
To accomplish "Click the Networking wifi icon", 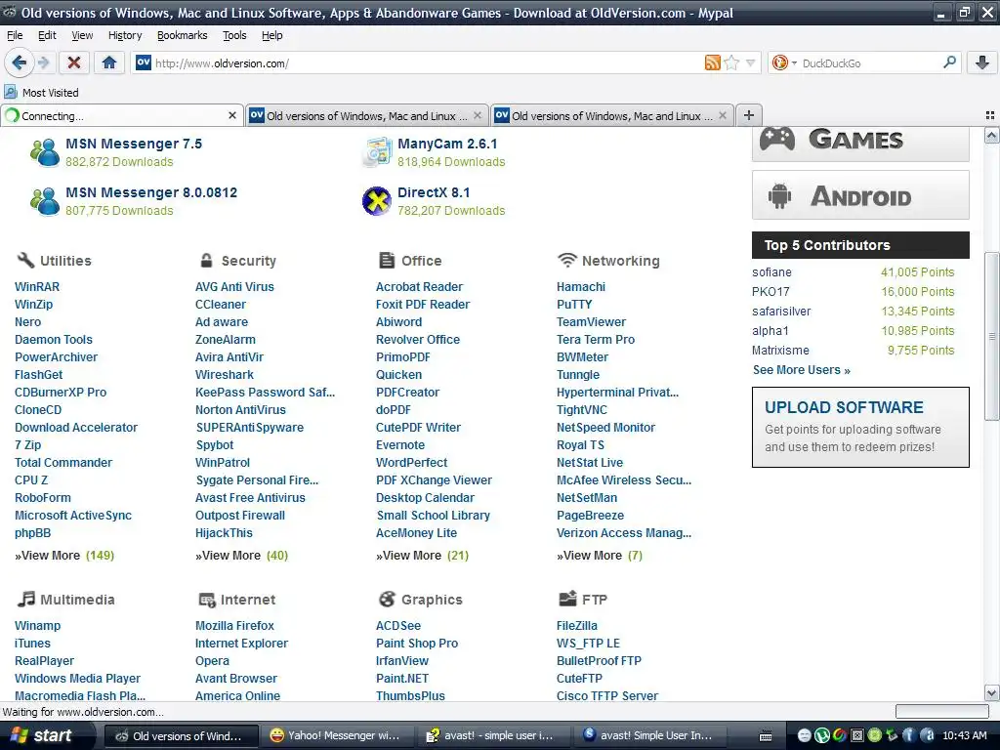I will (x=566, y=260).
